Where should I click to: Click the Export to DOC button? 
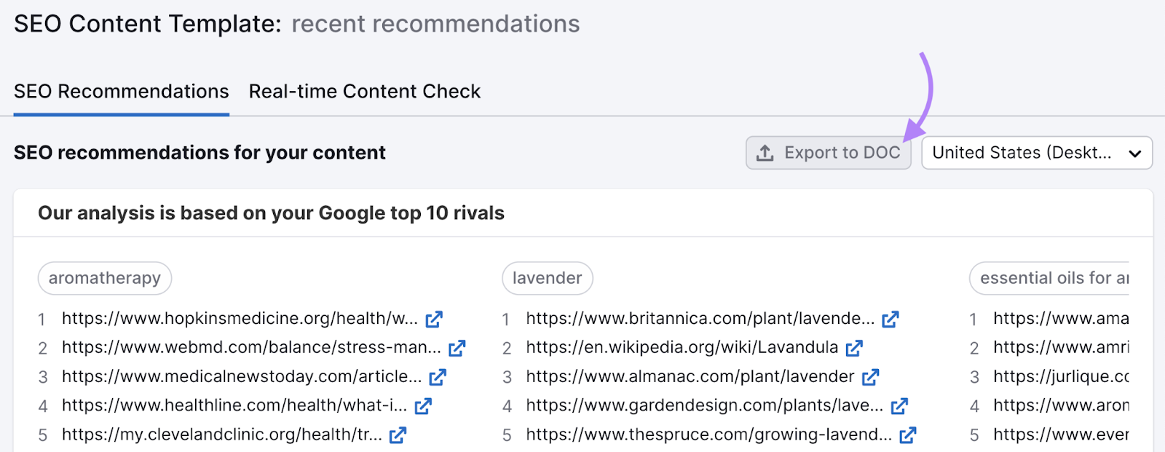pyautogui.click(x=828, y=153)
